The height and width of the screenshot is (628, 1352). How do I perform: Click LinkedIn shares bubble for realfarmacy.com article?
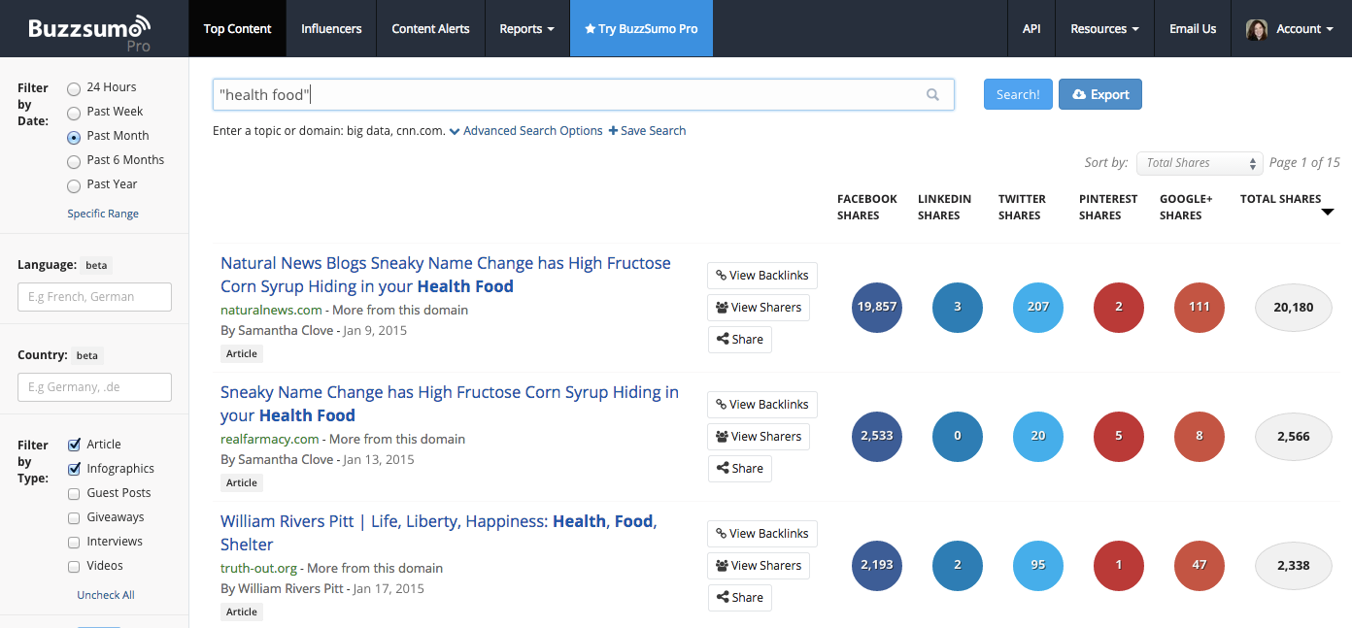pyautogui.click(x=957, y=436)
